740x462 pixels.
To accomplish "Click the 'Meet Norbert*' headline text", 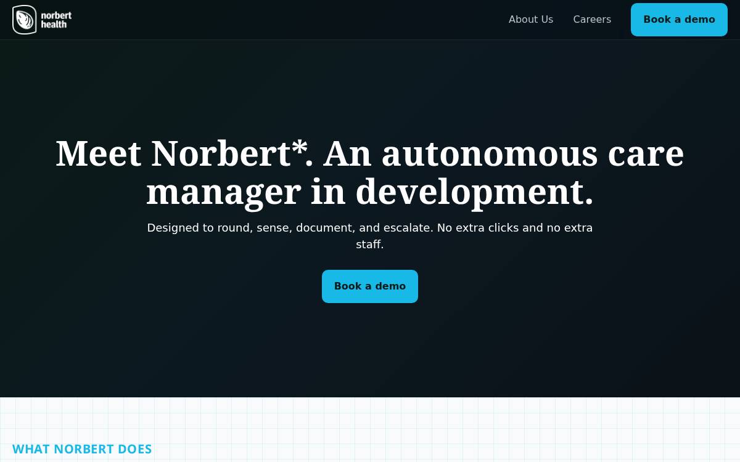I will click(x=370, y=172).
